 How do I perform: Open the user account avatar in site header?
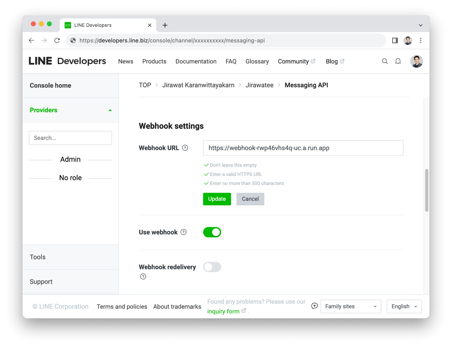point(416,61)
